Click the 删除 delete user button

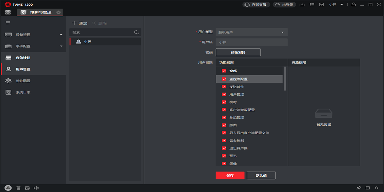pyautogui.click(x=99, y=23)
